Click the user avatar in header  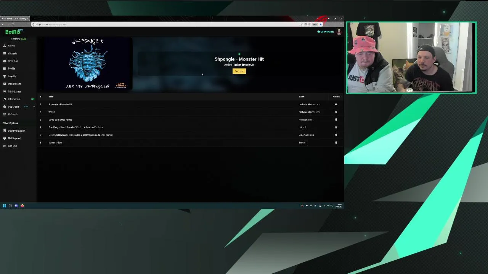pos(339,32)
